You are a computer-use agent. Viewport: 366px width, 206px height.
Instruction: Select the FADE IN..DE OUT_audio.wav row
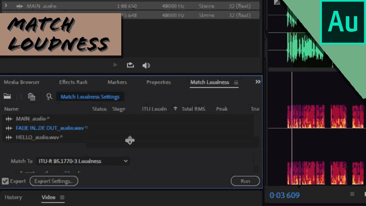(128, 128)
